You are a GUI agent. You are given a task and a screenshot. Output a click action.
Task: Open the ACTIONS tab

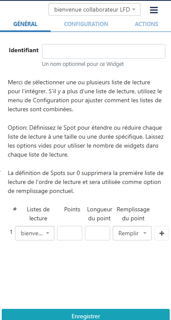(x=147, y=24)
